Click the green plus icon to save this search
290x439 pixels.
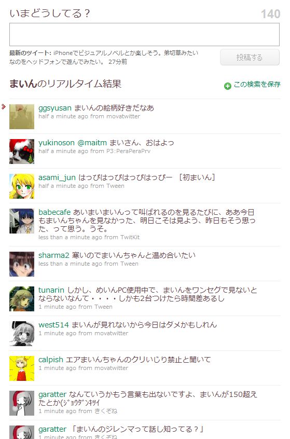coord(228,86)
